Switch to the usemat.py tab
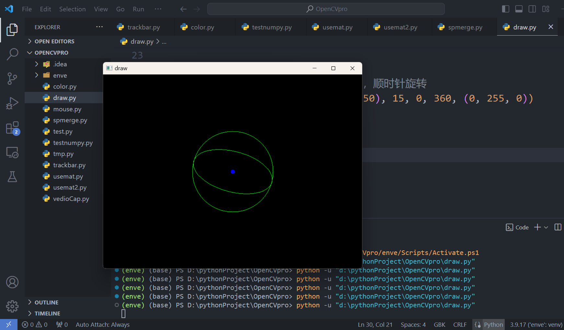The height and width of the screenshot is (330, 564). [337, 27]
